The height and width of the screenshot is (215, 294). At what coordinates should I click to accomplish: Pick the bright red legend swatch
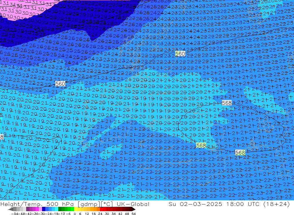101,209
